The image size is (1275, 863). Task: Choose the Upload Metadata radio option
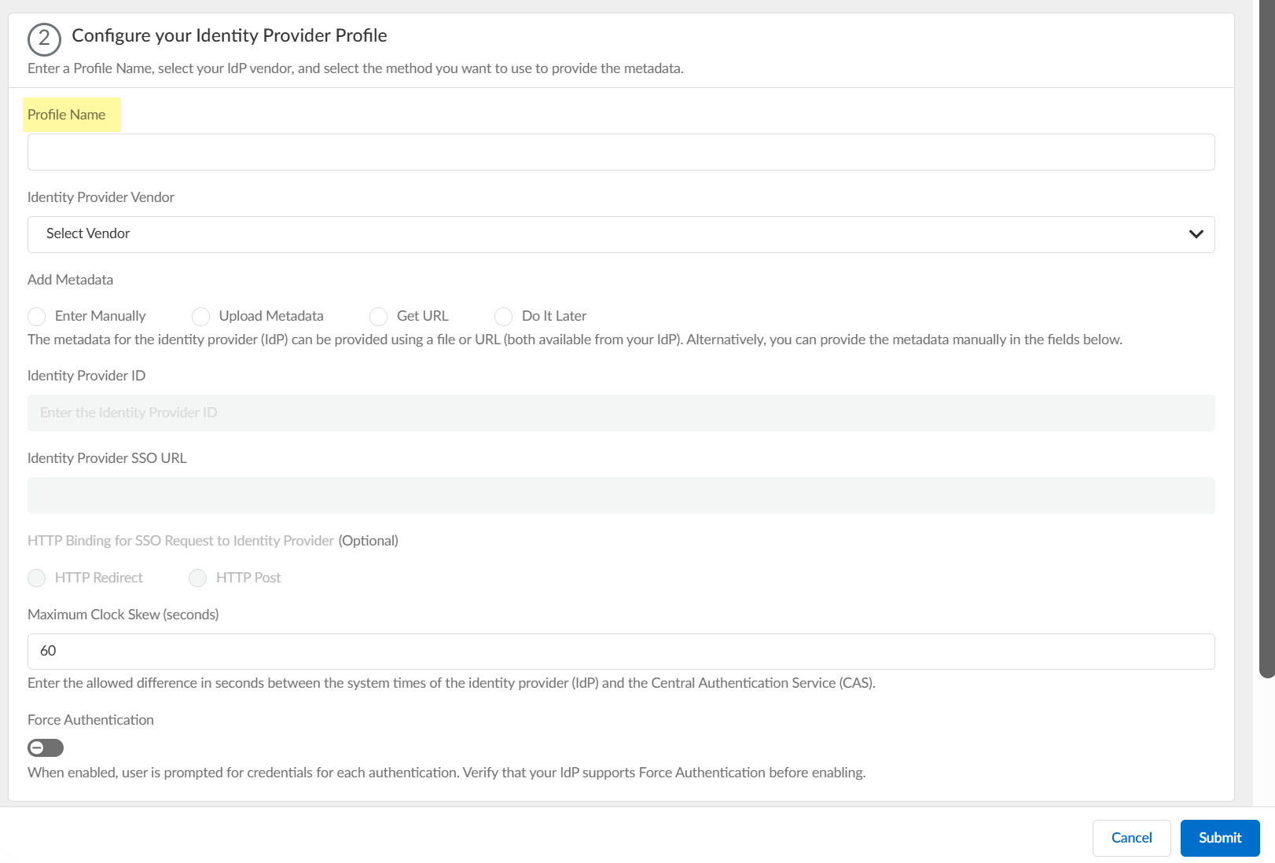pos(201,316)
